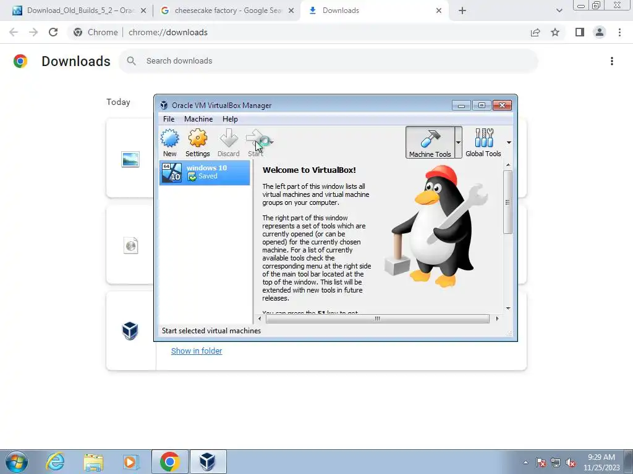Click the horizontal scroll left arrow
The width and height of the screenshot is (633, 474).
[260, 318]
